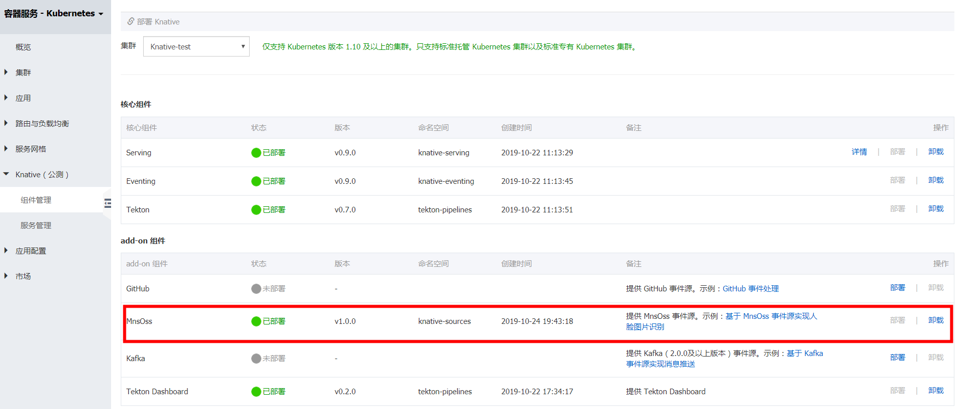The width and height of the screenshot is (960, 409).
Task: Select 服务管理 in the sidebar
Action: click(36, 225)
